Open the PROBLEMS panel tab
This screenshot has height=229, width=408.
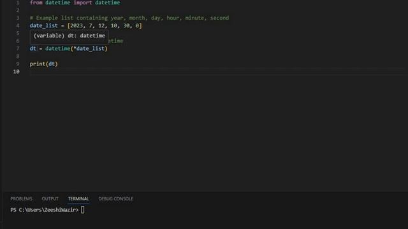click(x=21, y=198)
